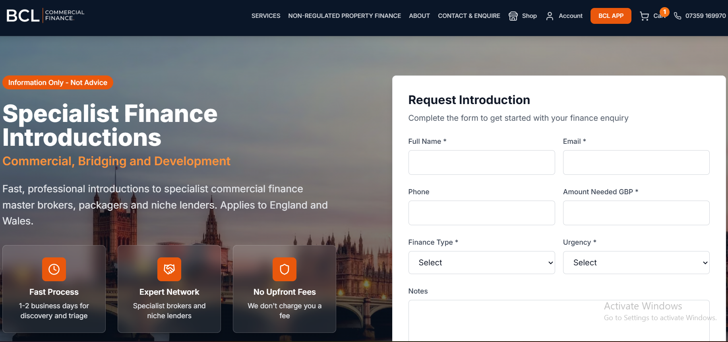Click 'Specialist brokers and niche lenders' text
Screen dimensions: 728x342
point(169,311)
